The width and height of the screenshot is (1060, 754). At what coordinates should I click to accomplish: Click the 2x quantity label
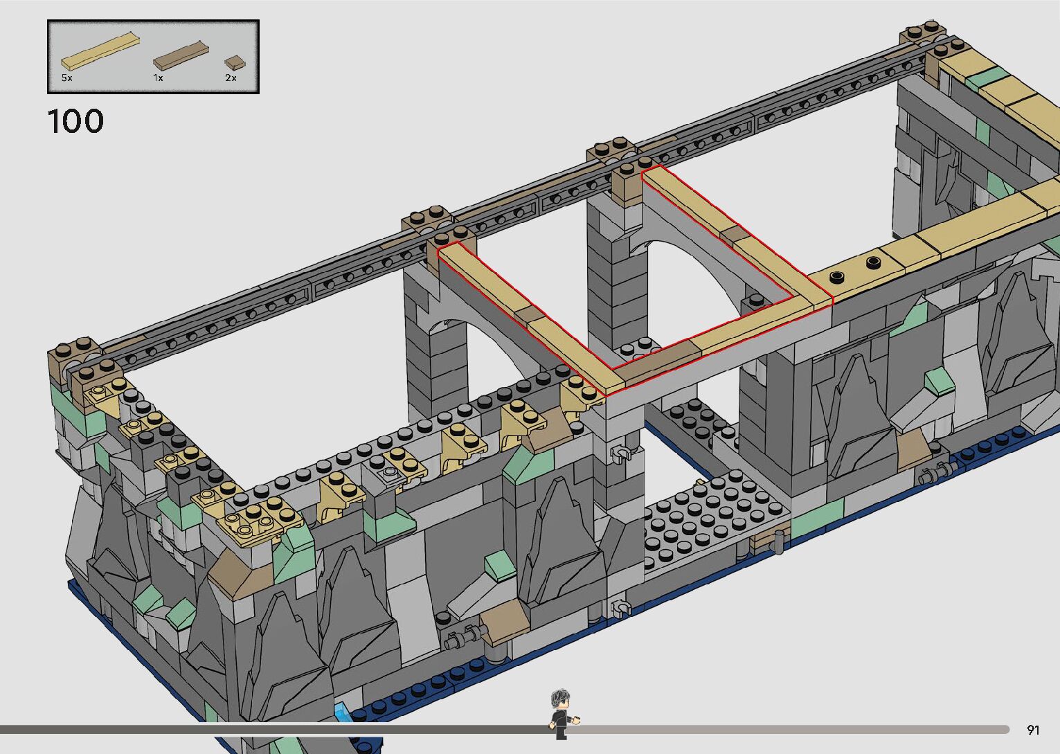[x=231, y=78]
